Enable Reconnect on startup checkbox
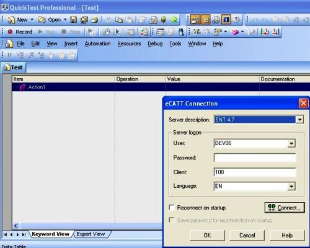 point(172,208)
